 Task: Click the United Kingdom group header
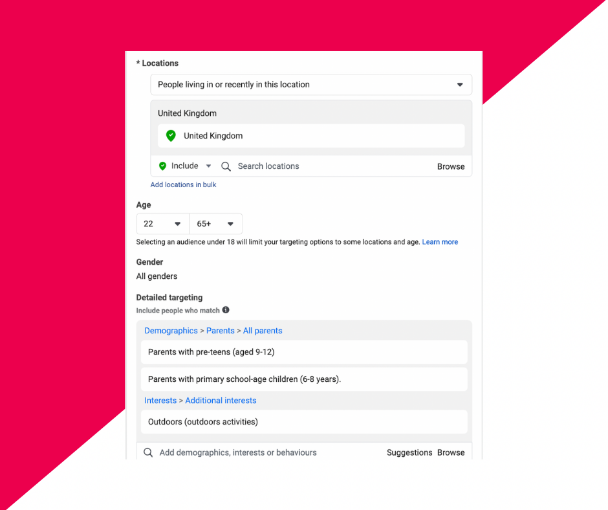point(188,113)
